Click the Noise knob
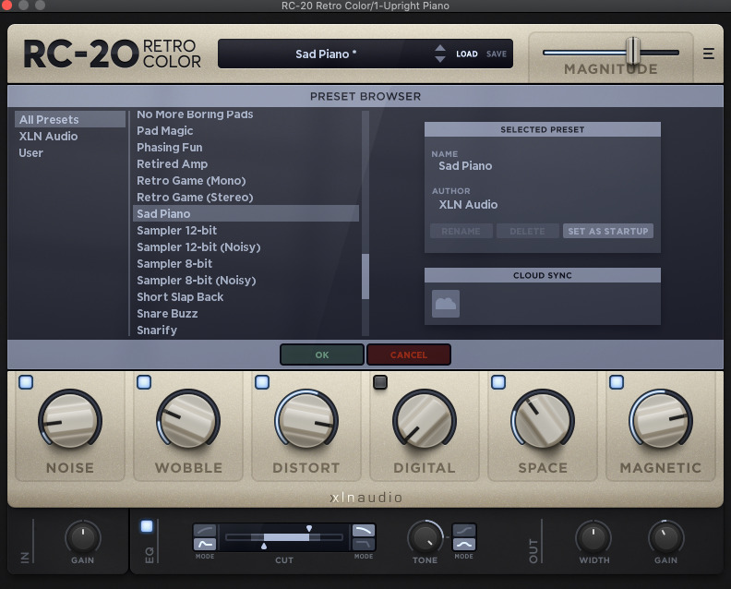731x589 pixels. click(70, 420)
